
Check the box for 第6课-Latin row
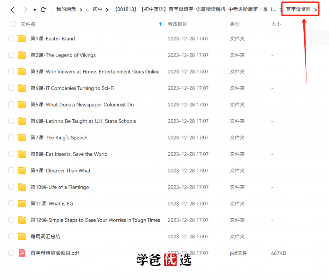(x=11, y=121)
